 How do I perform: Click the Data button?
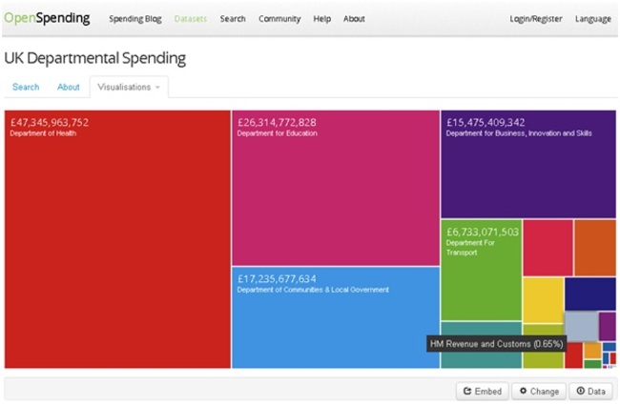coord(591,391)
